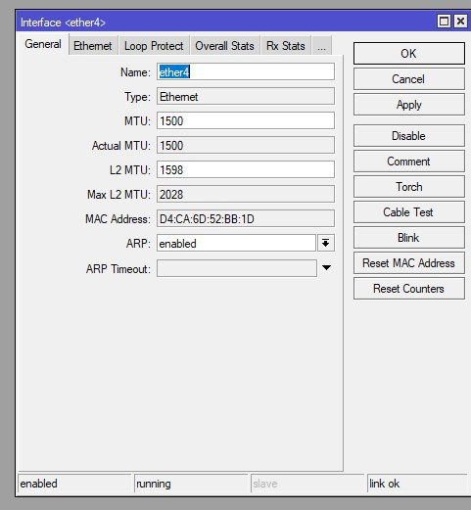The image size is (471, 510).
Task: Click the Blink button
Action: pyautogui.click(x=409, y=238)
